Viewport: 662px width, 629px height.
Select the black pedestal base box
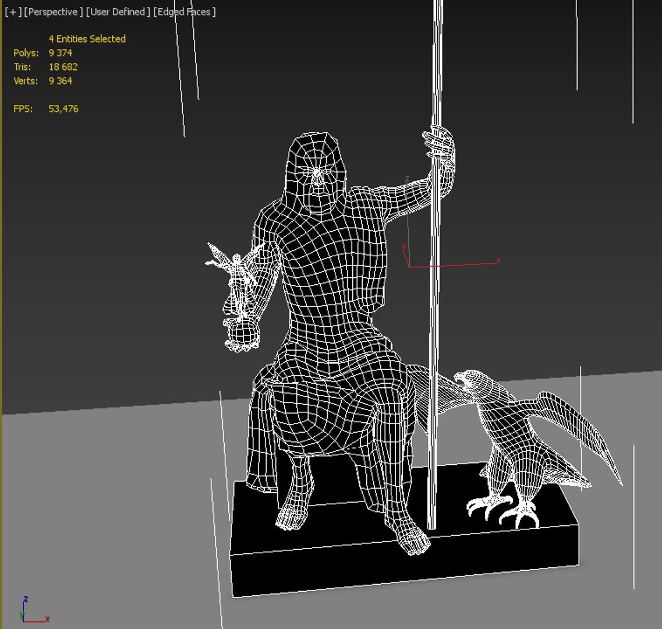click(405, 564)
